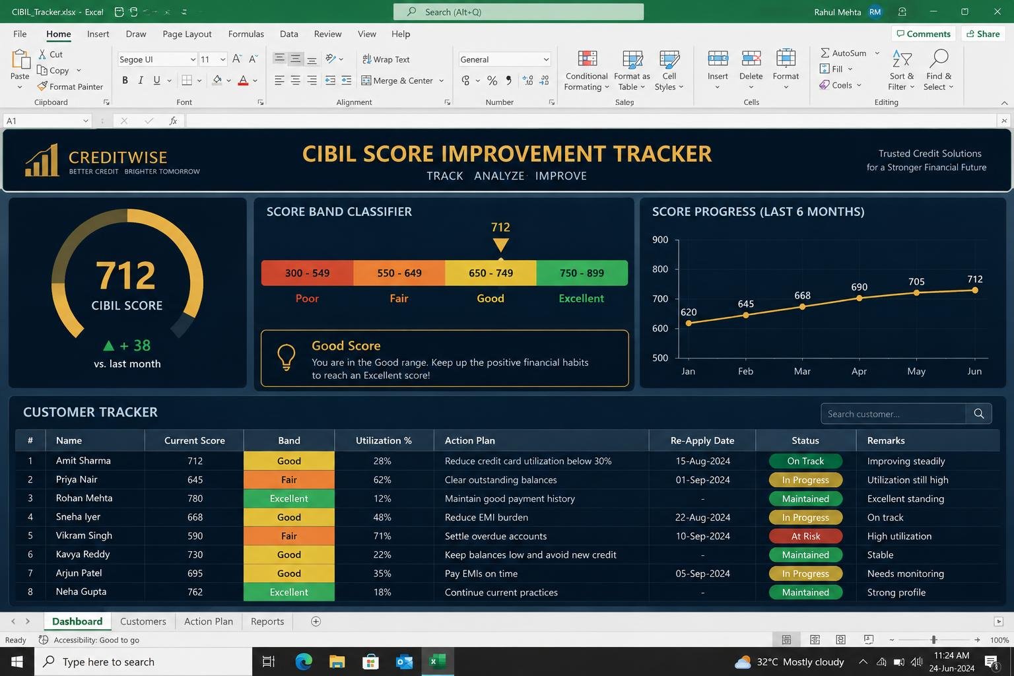Expand the General number format dropdown
The image size is (1014, 676).
[546, 59]
